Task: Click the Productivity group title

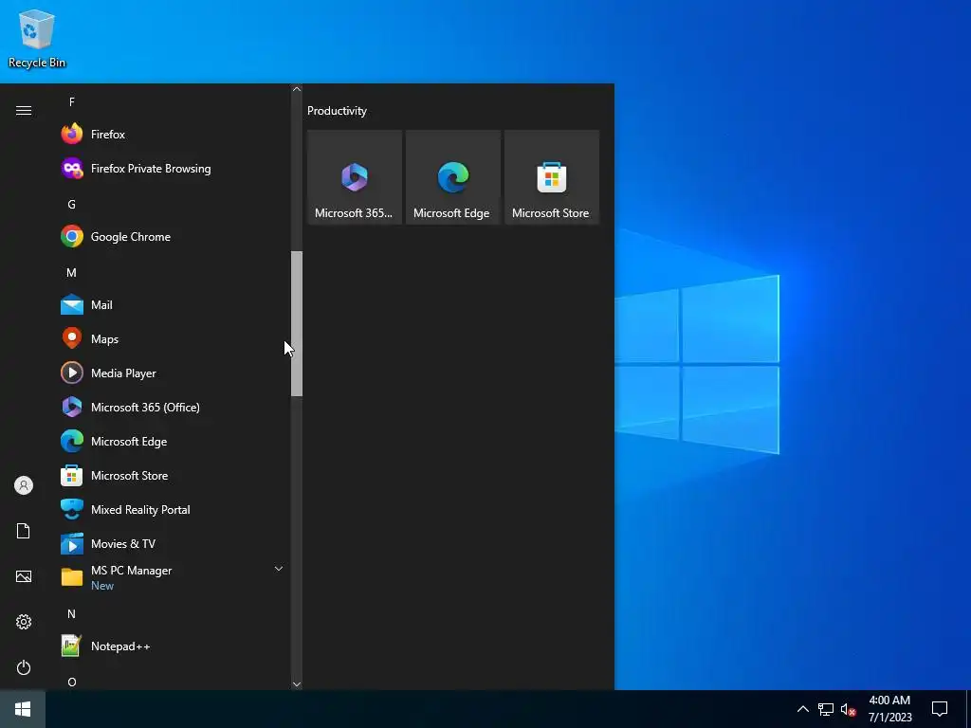Action: 337,111
